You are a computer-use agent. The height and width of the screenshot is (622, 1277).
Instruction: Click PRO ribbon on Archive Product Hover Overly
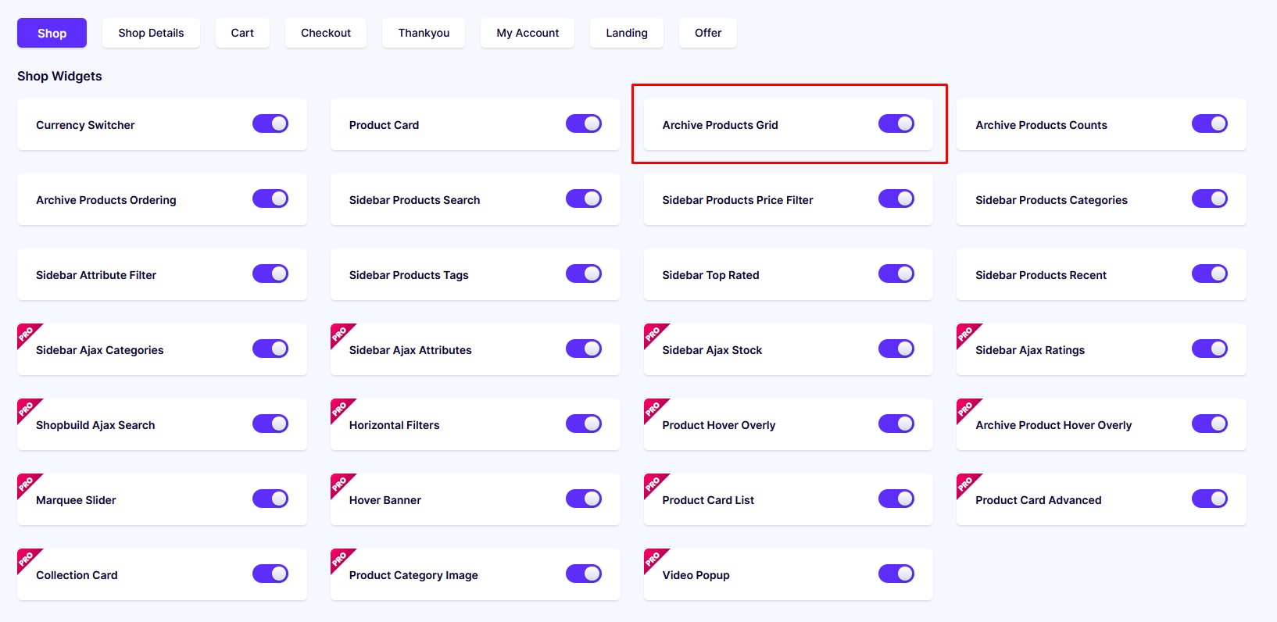(x=967, y=409)
